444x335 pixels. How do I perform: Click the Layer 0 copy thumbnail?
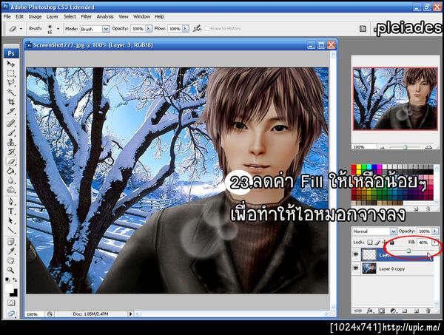click(x=369, y=268)
